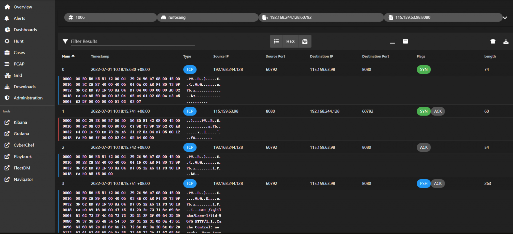Image resolution: width=513 pixels, height=234 pixels.
Task: Toggle the packet list view button
Action: (276, 41)
